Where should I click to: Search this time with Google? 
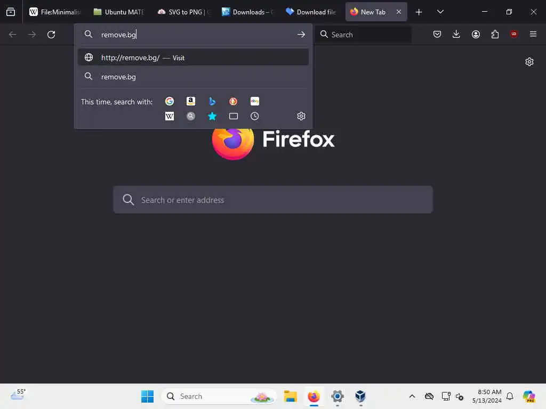tap(170, 101)
